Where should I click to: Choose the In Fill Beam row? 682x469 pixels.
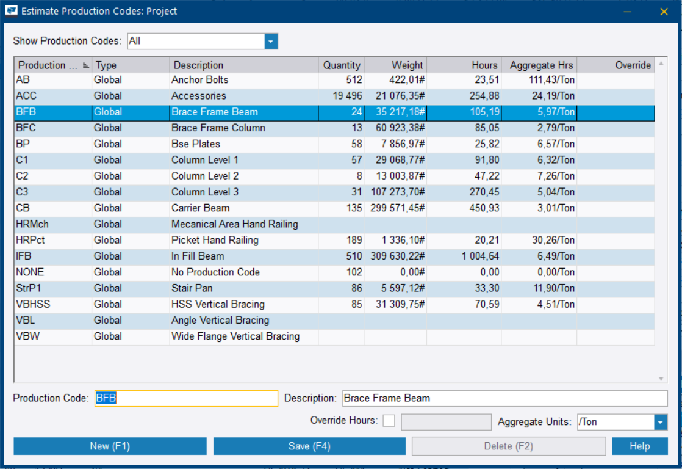[x=198, y=256]
